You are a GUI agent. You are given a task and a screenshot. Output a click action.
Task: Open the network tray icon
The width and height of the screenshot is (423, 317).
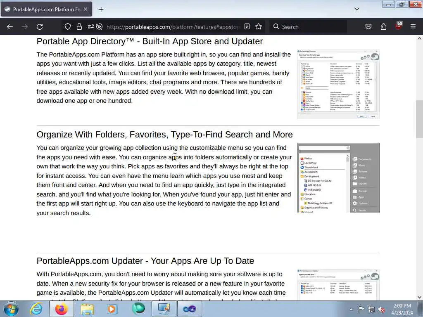click(x=371, y=310)
